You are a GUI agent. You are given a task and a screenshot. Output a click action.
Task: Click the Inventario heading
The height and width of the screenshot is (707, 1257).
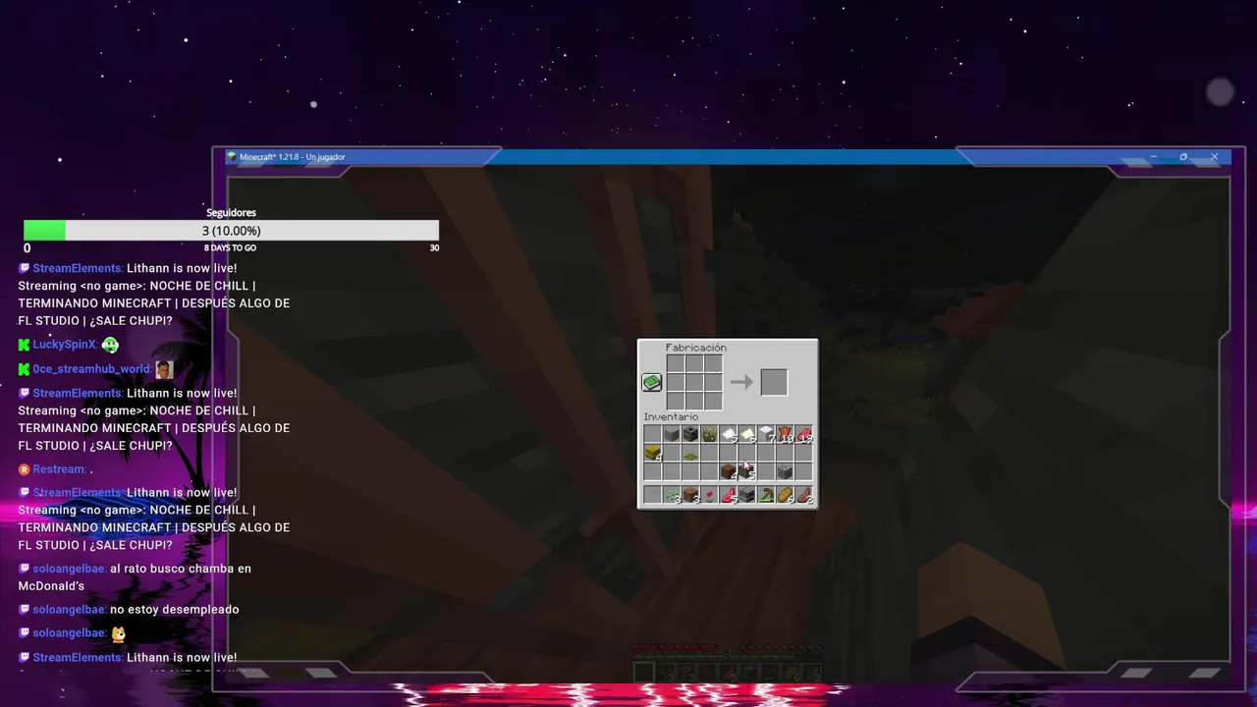coord(671,417)
